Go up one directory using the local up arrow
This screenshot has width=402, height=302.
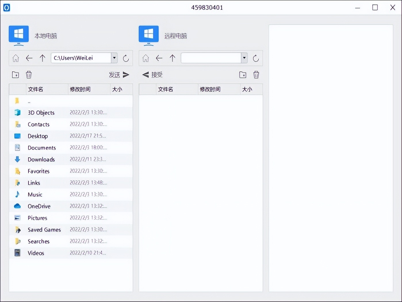pos(42,58)
